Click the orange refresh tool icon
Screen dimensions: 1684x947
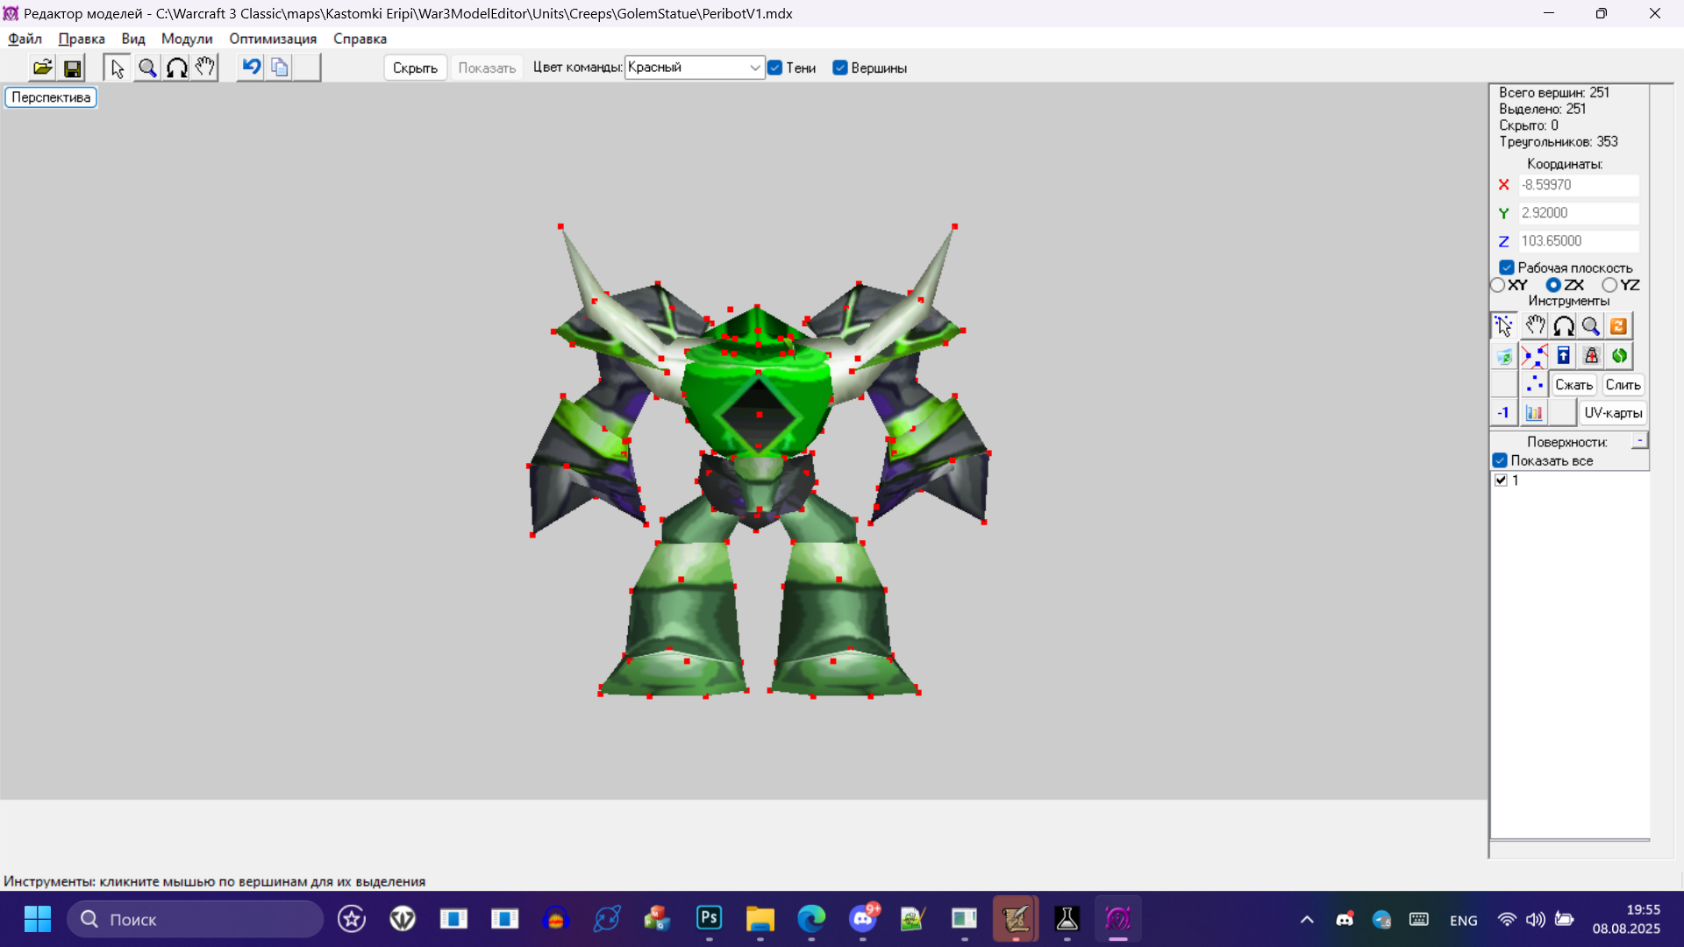tap(1618, 326)
